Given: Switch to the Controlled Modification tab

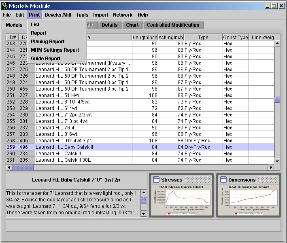Looking at the screenshot, I should click(x=173, y=25).
